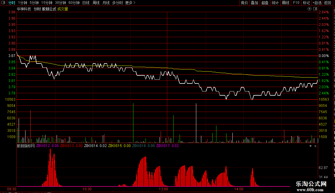This screenshot has height=193, width=335.
Task: Select the 分时 intraday tab
Action: tap(12, 3)
